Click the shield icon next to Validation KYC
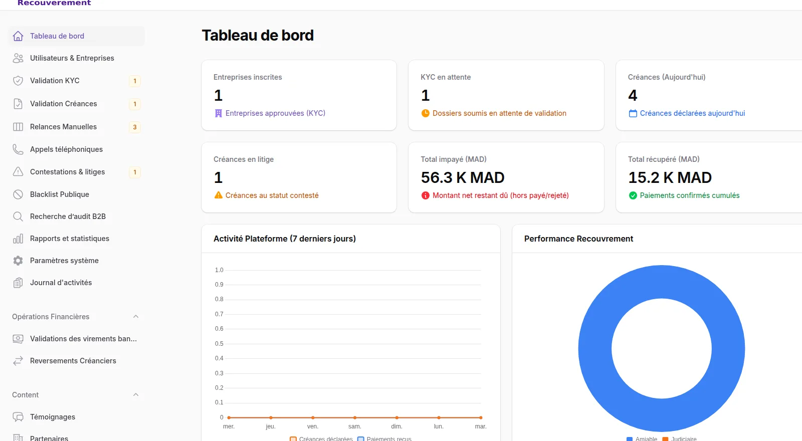This screenshot has height=441, width=802. (x=18, y=81)
